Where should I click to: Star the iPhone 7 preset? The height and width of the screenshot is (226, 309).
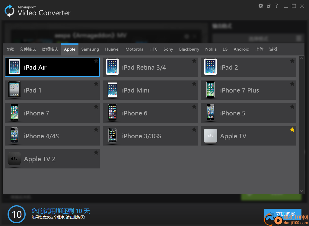point(96,106)
